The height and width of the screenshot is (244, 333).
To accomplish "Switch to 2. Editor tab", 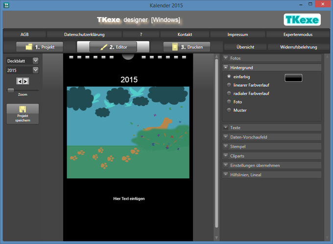I will pyautogui.click(x=113, y=47).
